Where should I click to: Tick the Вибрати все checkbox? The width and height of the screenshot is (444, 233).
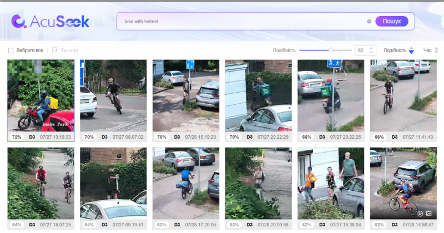[x=11, y=50]
